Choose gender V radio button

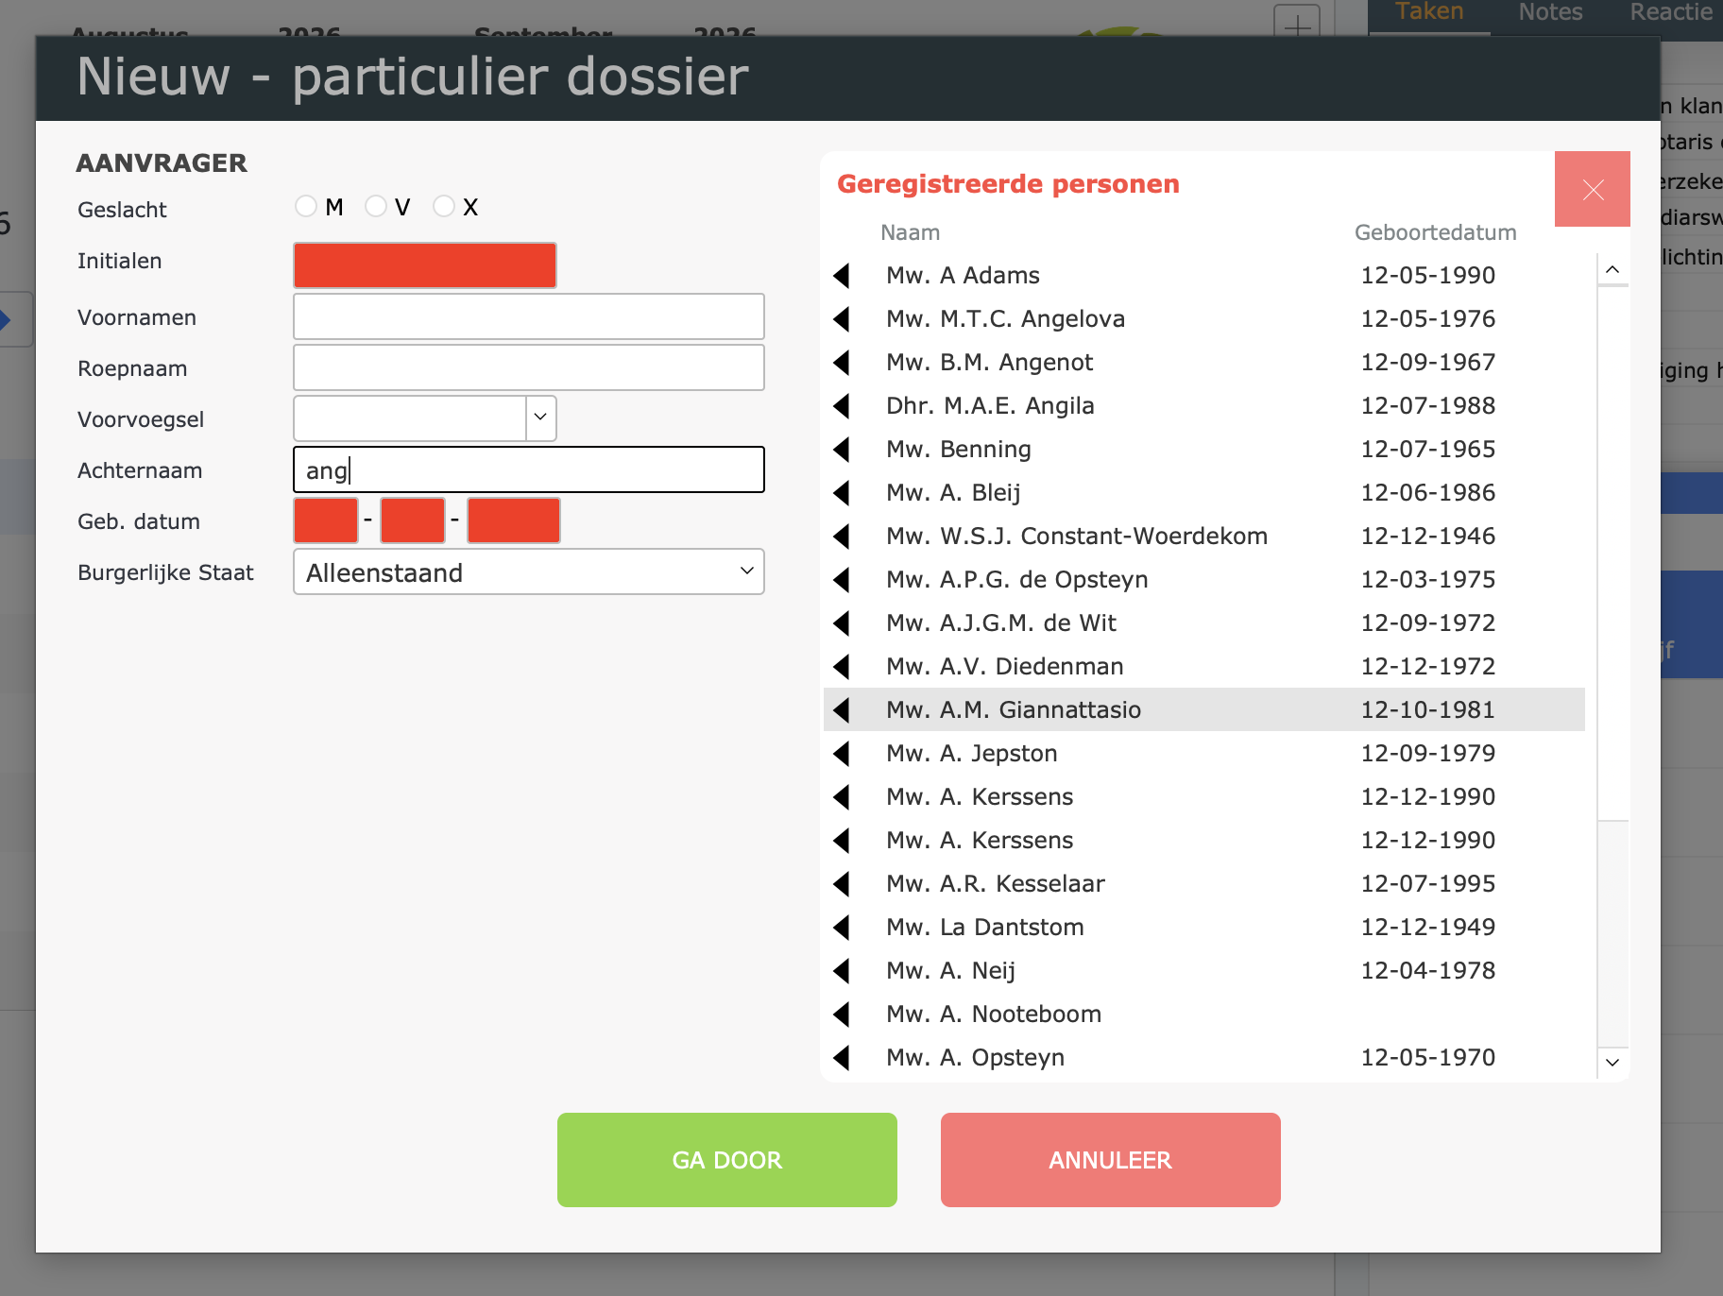375,206
